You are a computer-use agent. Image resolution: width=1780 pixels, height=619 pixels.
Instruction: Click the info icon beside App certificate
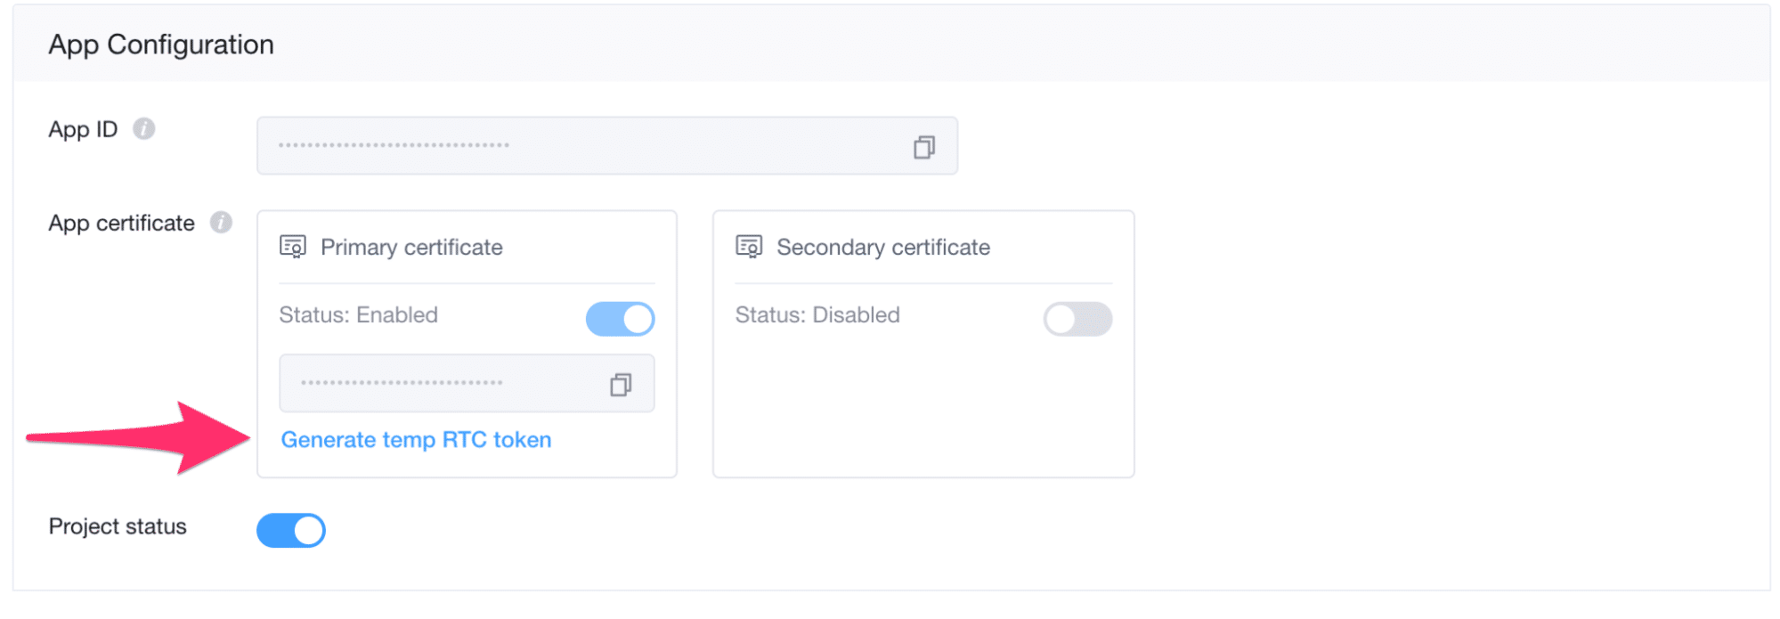221,223
